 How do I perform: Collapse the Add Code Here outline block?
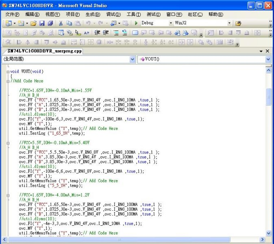pos(8,81)
